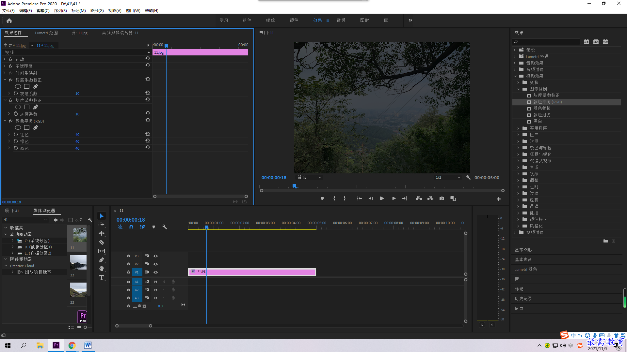Screen dimensions: 627x352
Task: Toggle V3 track output eye
Action: coord(156,256)
